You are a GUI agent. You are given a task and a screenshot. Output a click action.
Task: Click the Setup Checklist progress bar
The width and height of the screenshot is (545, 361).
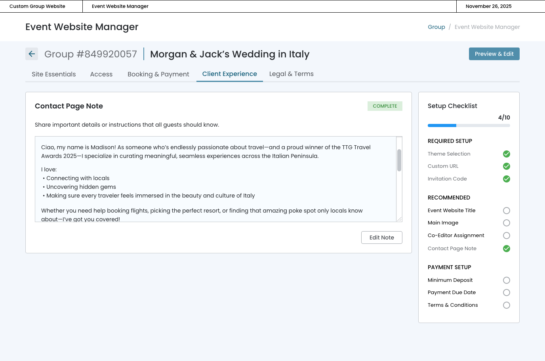[x=469, y=125]
